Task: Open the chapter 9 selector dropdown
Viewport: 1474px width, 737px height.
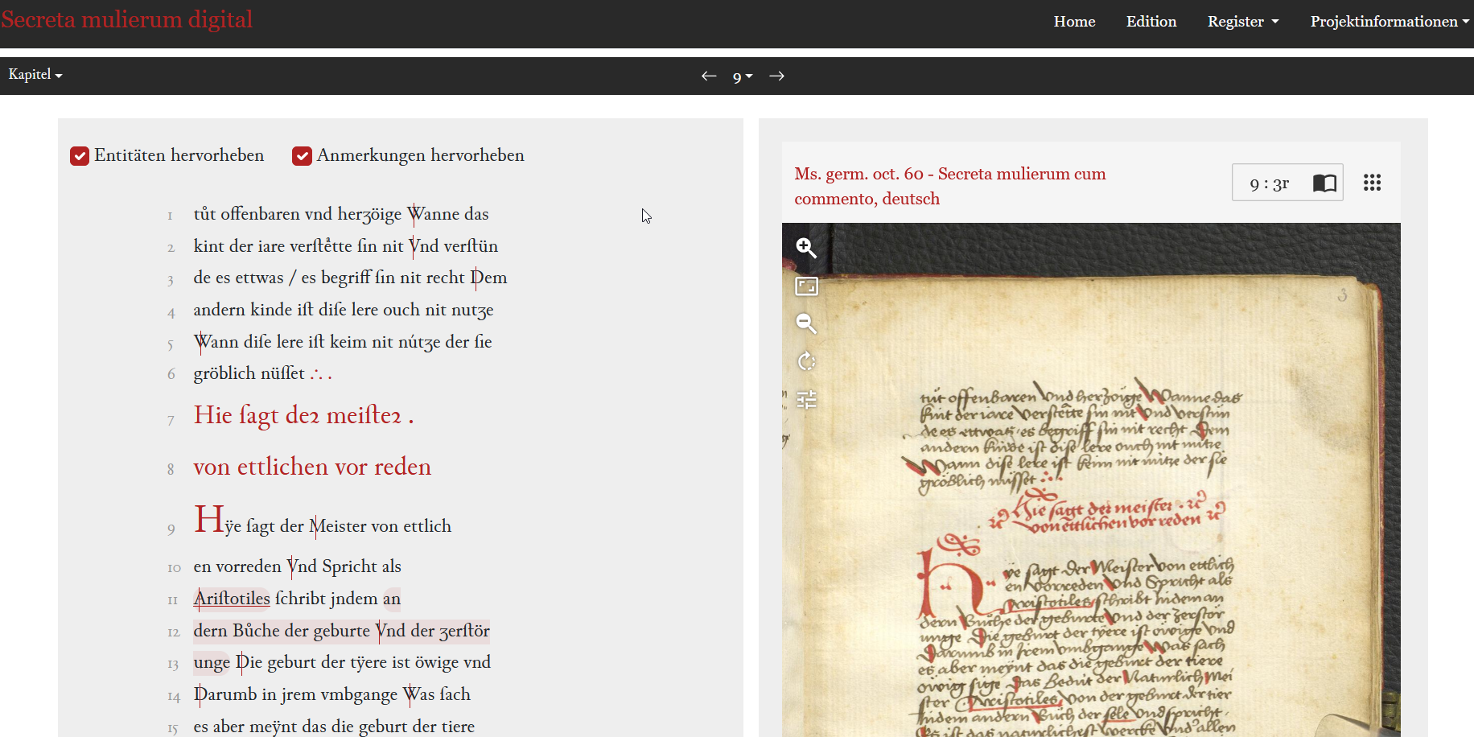Action: click(741, 76)
